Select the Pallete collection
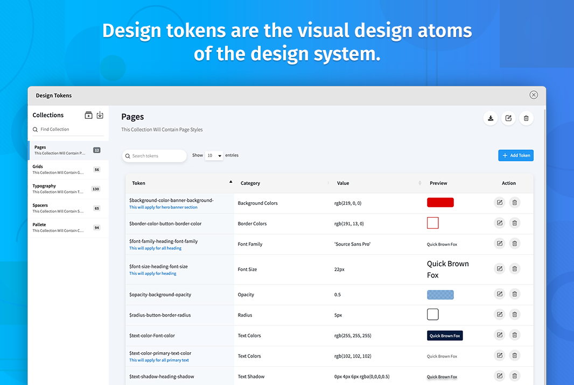The width and height of the screenshot is (574, 385). (x=65, y=227)
